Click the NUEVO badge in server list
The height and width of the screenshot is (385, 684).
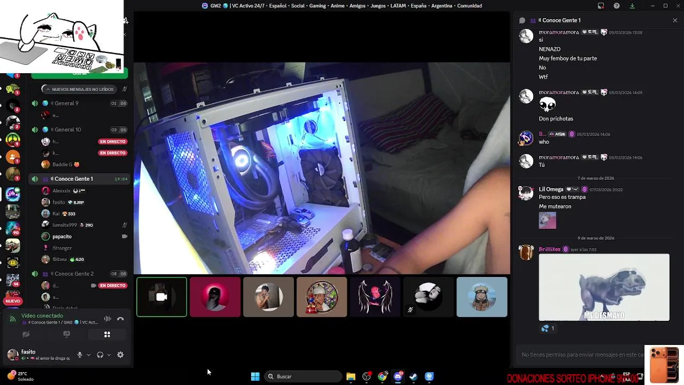pos(13,301)
